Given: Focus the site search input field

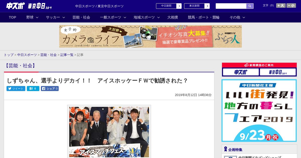Looking at the screenshot, I should coord(231,6).
